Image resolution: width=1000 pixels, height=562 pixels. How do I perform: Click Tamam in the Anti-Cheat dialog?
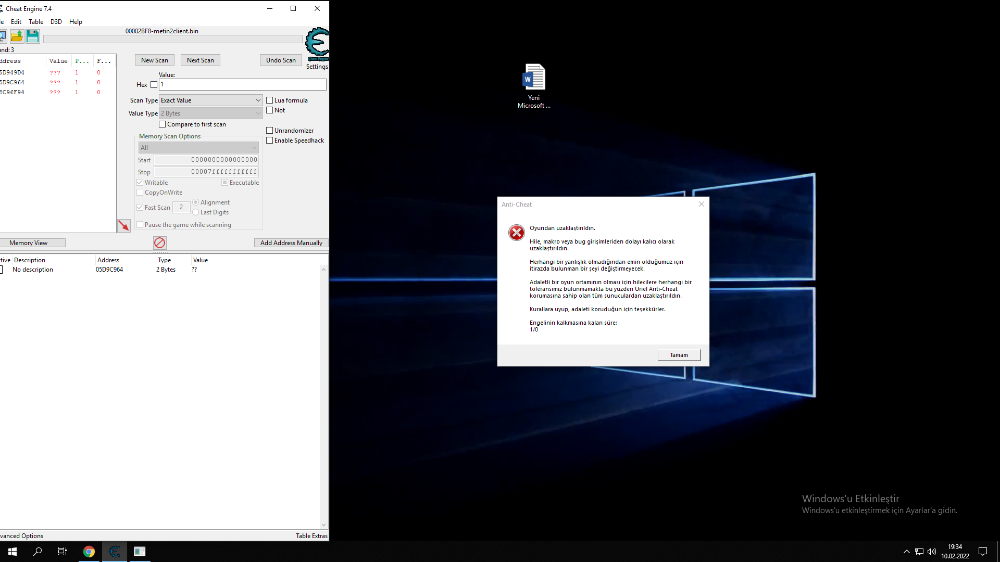point(679,355)
